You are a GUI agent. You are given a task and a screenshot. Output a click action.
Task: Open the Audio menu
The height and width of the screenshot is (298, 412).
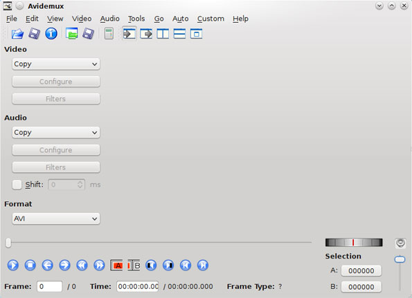click(110, 19)
